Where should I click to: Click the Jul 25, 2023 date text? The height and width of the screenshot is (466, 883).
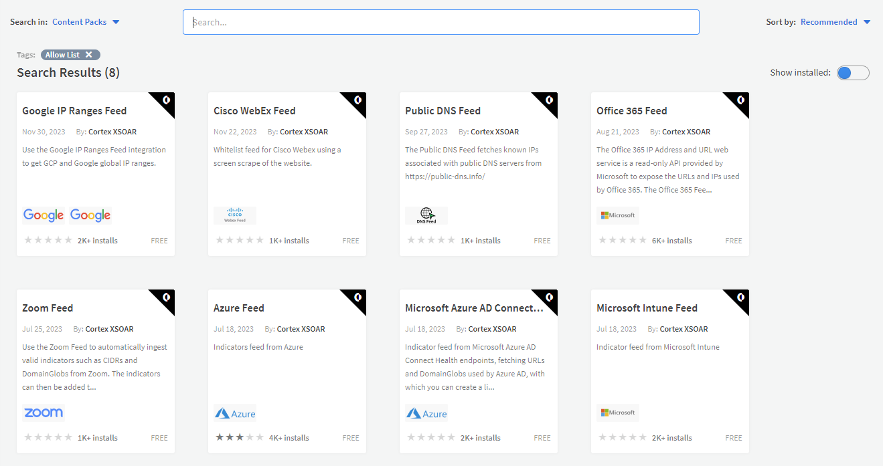pyautogui.click(x=42, y=329)
